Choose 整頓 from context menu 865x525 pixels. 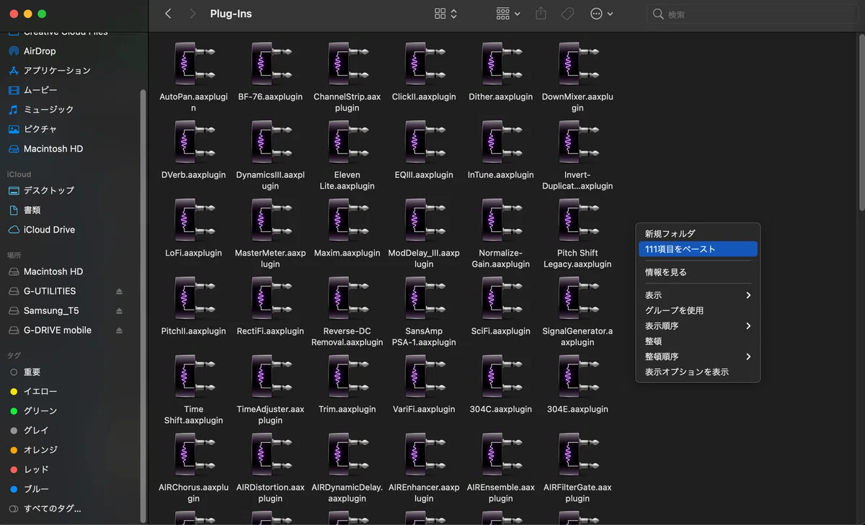point(698,341)
